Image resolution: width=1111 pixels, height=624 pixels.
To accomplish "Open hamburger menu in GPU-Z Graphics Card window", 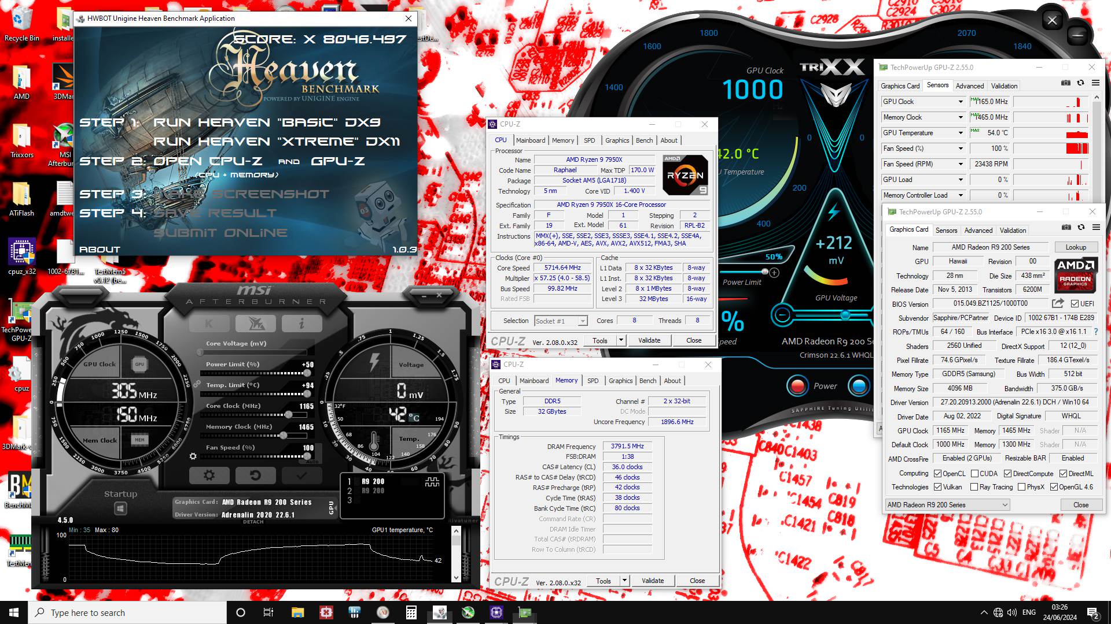I will coord(1096,228).
